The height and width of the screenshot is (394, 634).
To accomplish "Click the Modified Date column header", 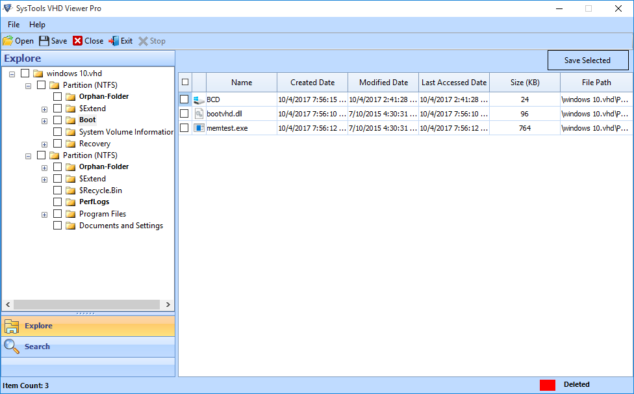I will 383,82.
